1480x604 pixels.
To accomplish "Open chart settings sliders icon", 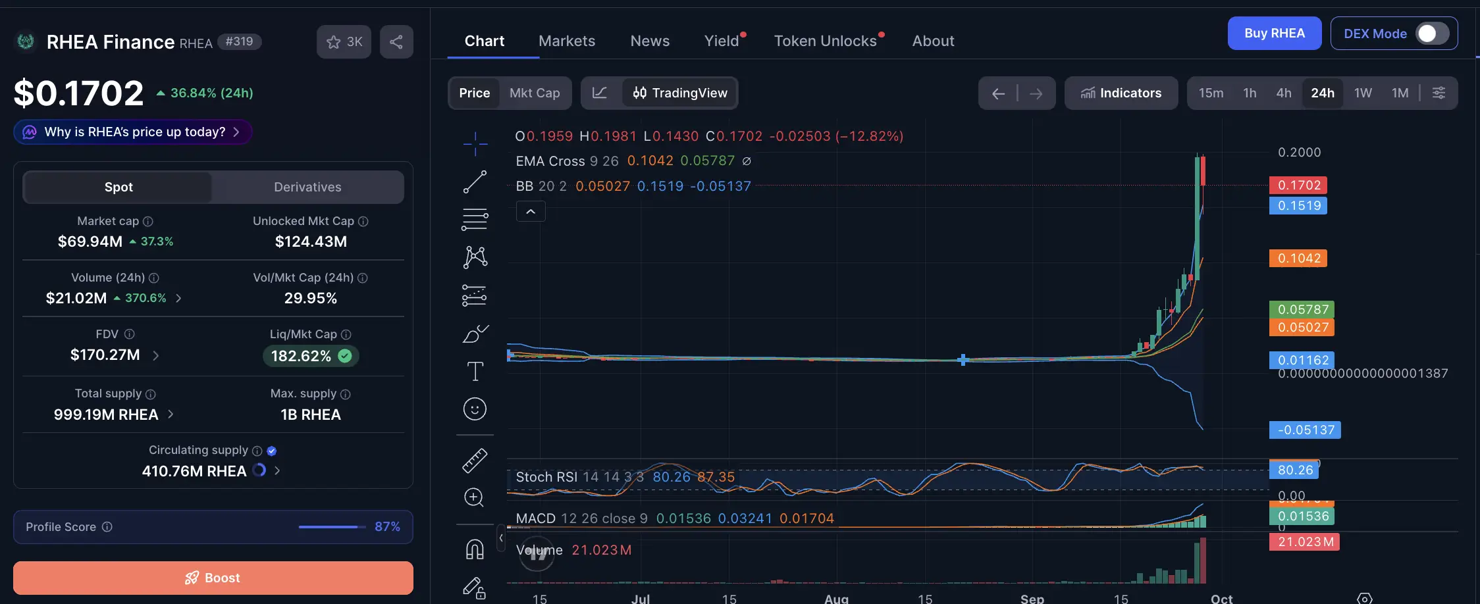I will click(x=1439, y=93).
